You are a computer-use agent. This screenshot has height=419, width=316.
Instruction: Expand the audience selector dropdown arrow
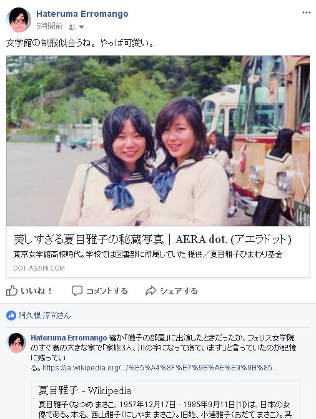[x=82, y=27]
